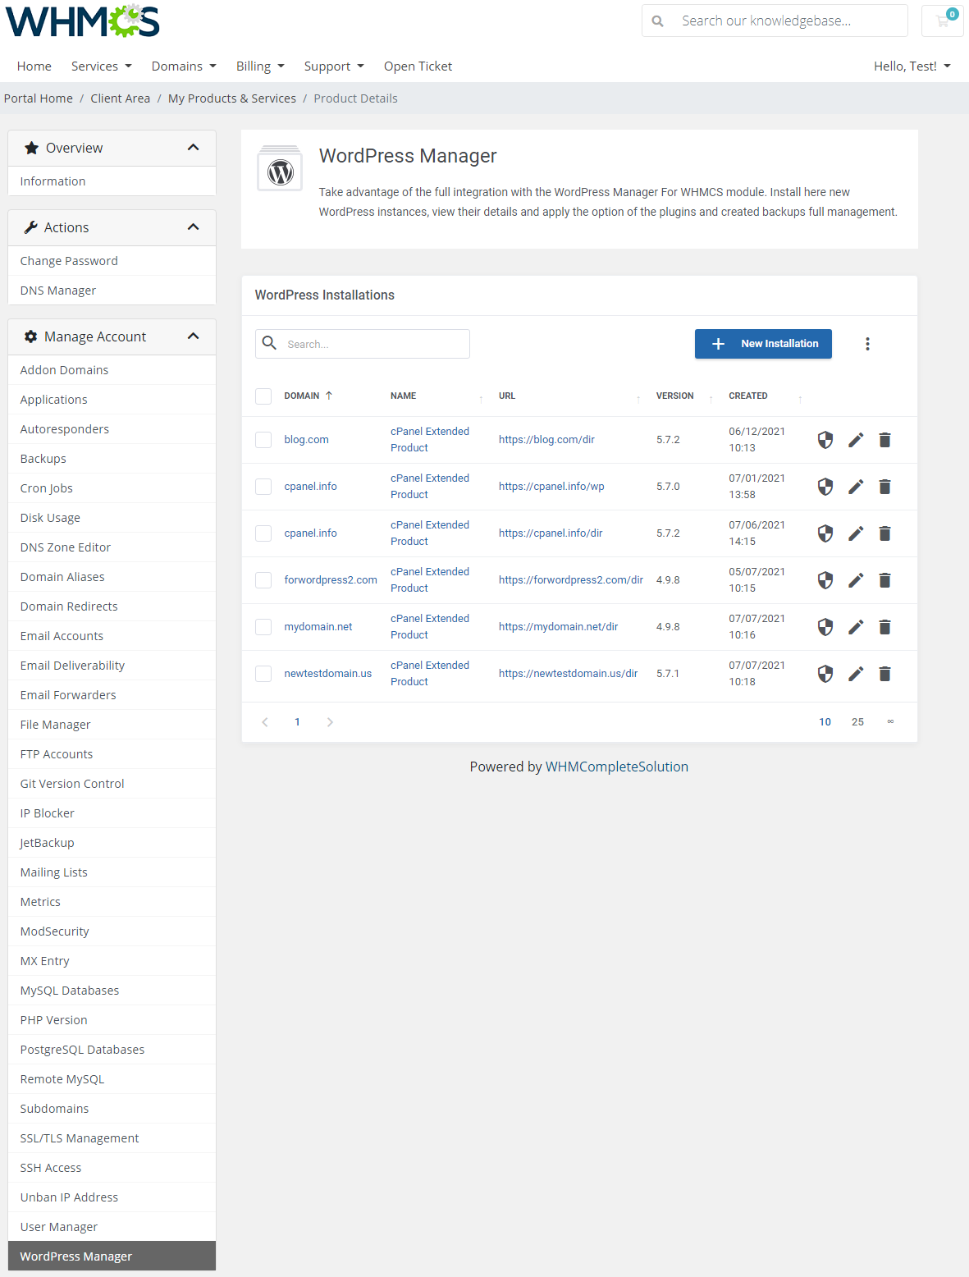Edit the https://cpanel.info/dir installation
Screen dimensions: 969x1277
click(x=856, y=533)
